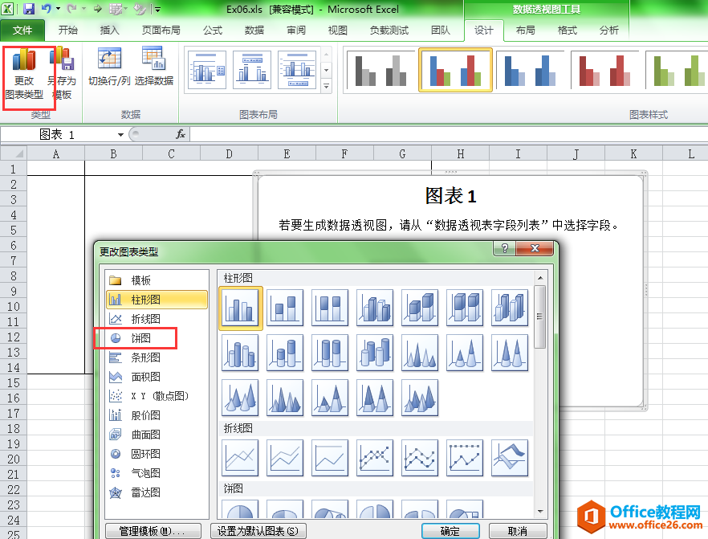Switch to the 格式 chart tools tab
Viewport: 708px width, 539px height.
pos(567,31)
